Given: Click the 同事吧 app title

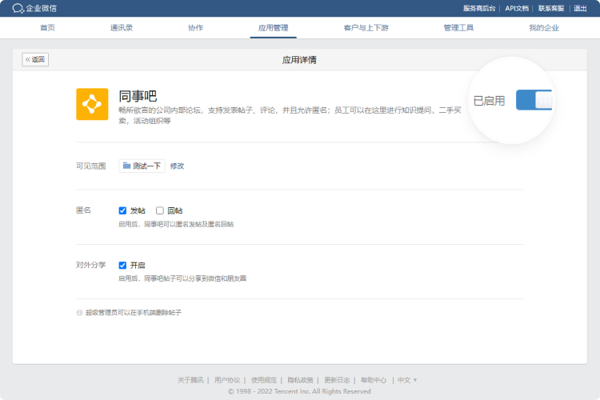Looking at the screenshot, I should [x=138, y=96].
